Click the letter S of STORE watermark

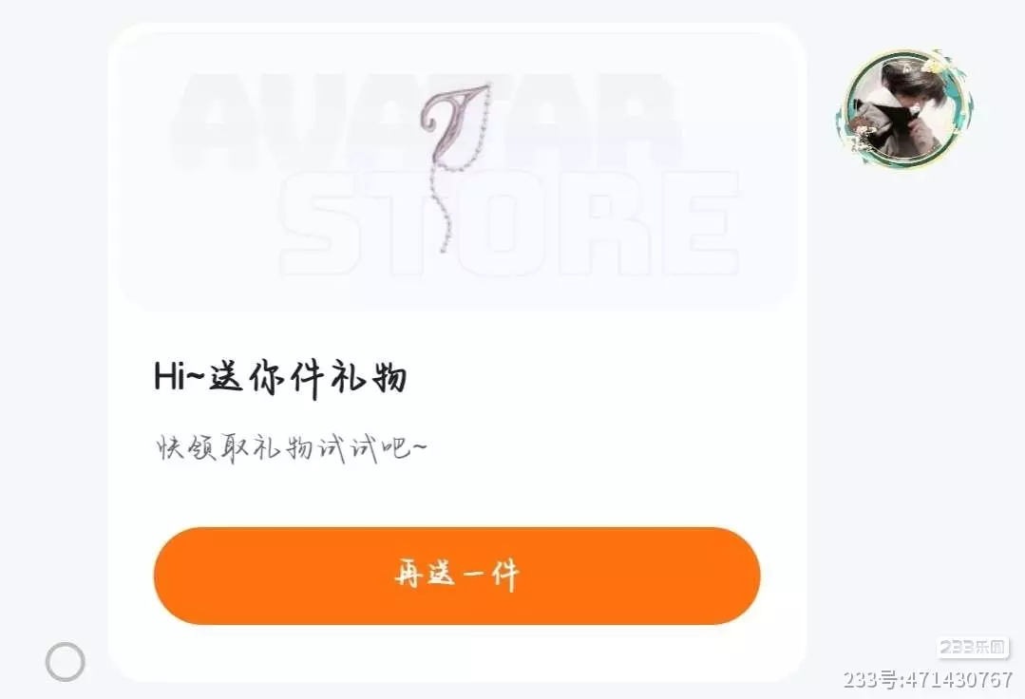coord(323,224)
